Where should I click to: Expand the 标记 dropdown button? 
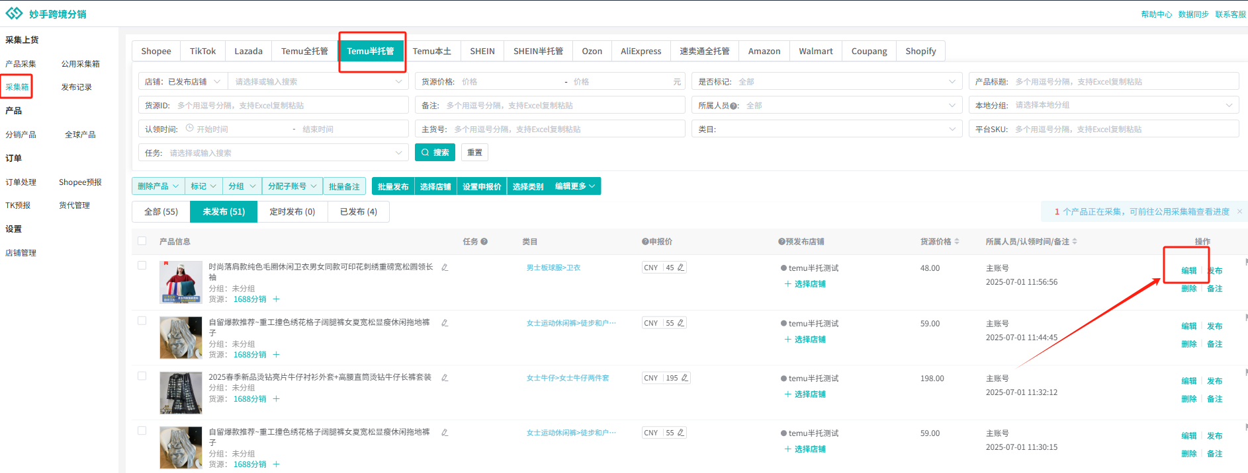click(204, 186)
